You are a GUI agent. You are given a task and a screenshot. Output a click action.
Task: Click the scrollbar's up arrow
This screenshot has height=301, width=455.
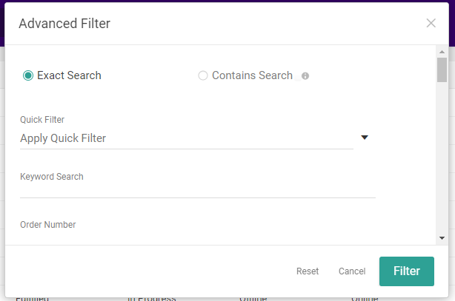tap(442, 50)
